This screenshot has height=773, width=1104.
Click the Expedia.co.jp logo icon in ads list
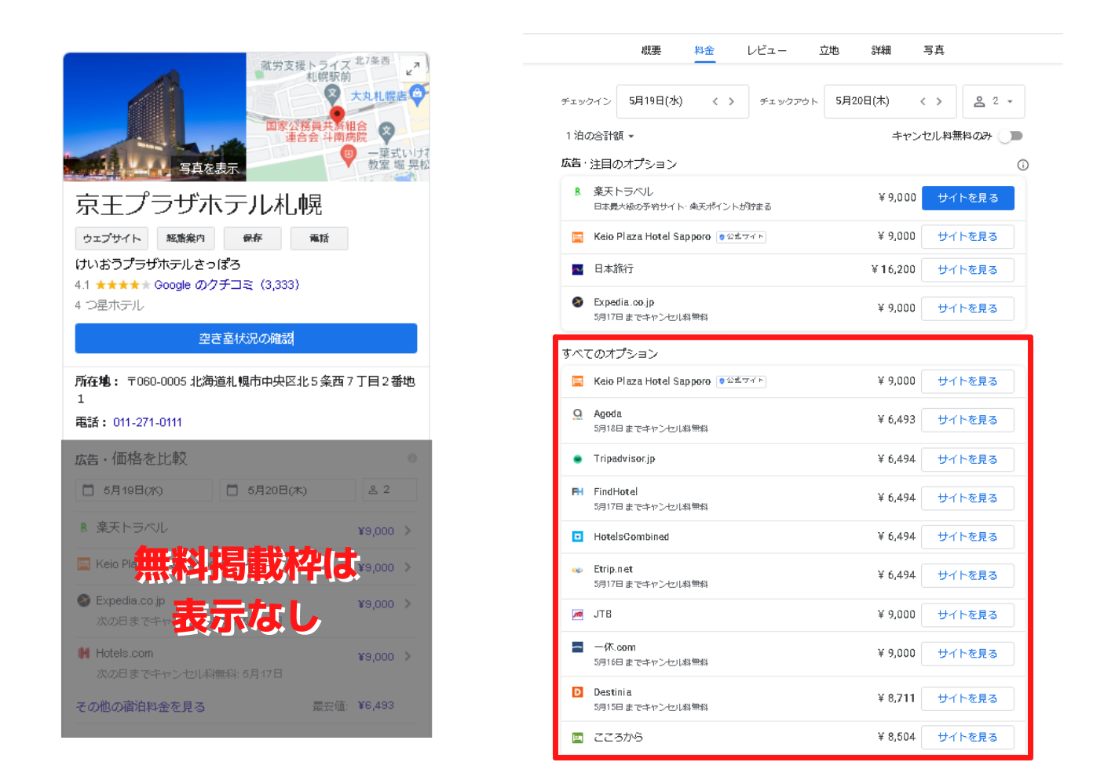(577, 302)
